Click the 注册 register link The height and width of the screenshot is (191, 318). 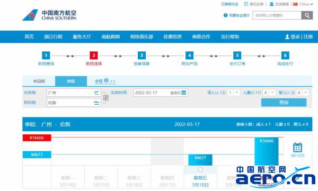pyautogui.click(x=308, y=37)
